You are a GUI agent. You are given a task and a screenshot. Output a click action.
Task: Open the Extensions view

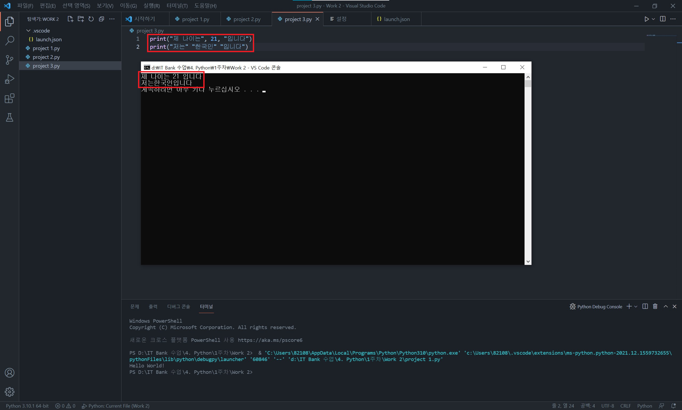9,98
